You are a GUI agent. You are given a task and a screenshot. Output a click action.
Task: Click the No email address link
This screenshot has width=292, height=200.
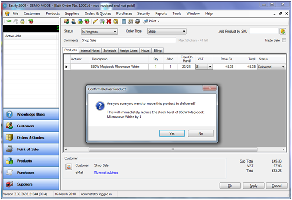[106, 173]
